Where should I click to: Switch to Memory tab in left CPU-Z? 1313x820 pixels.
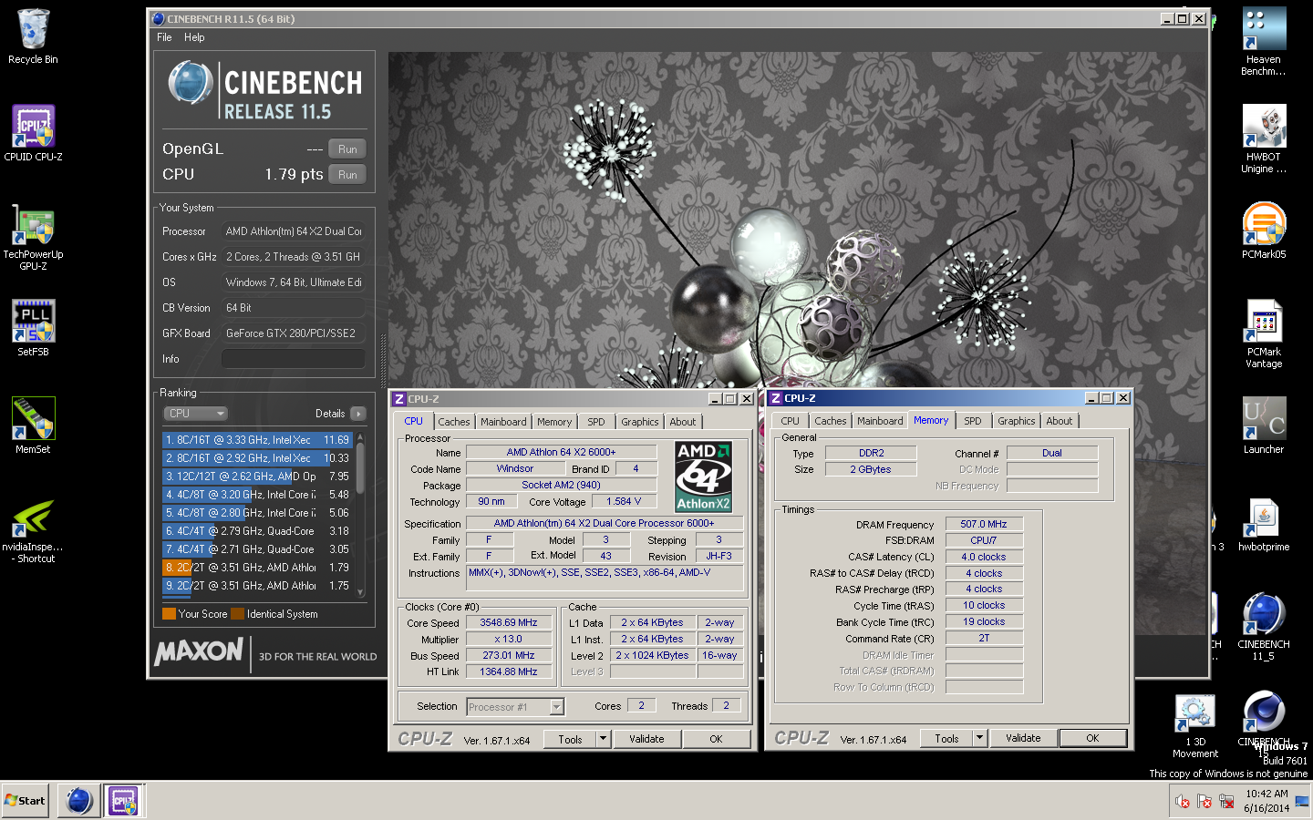click(554, 422)
